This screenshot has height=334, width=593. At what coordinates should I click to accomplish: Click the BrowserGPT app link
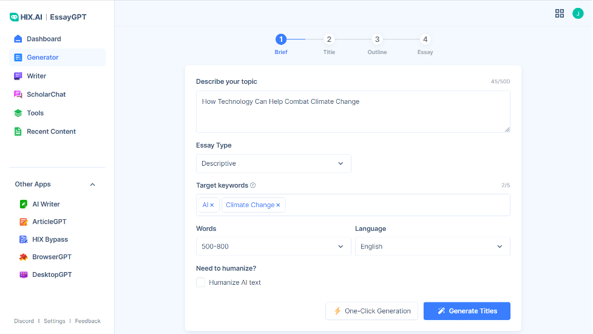point(52,257)
